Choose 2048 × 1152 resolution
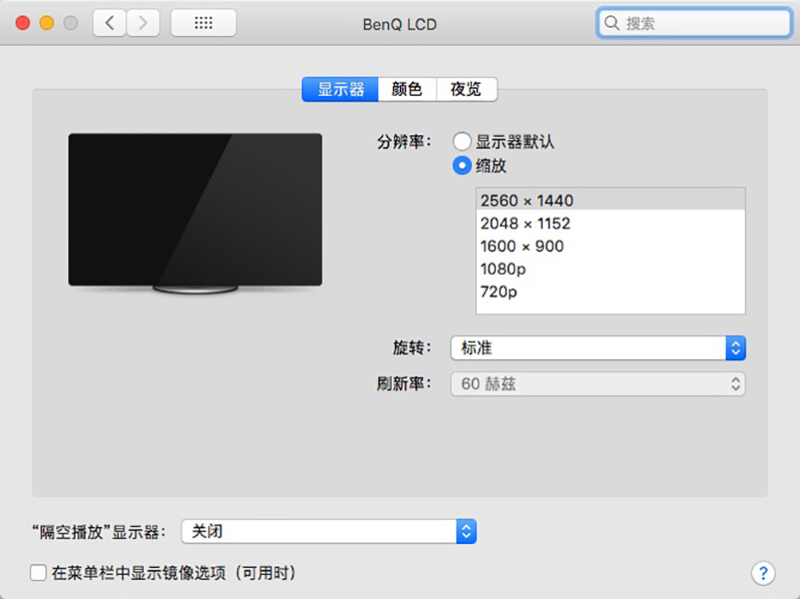This screenshot has width=800, height=599. tap(610, 223)
